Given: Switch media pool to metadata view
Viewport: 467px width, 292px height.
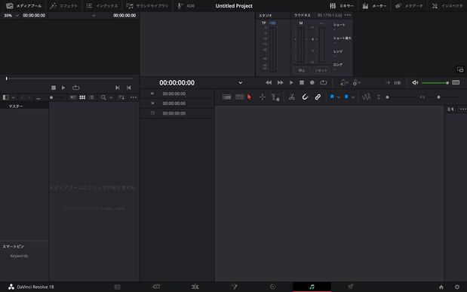Looking at the screenshot, I should (73, 97).
